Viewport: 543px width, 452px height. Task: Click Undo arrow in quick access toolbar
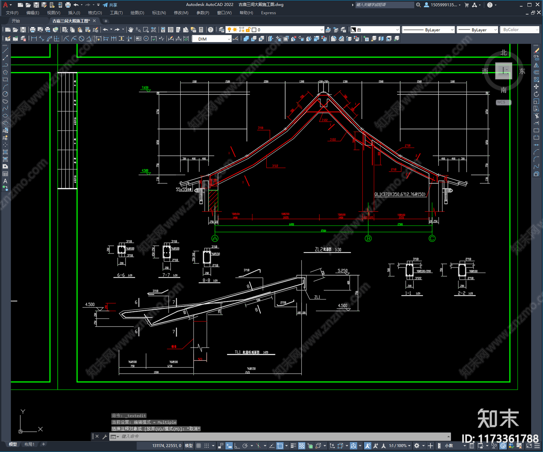pos(76,5)
